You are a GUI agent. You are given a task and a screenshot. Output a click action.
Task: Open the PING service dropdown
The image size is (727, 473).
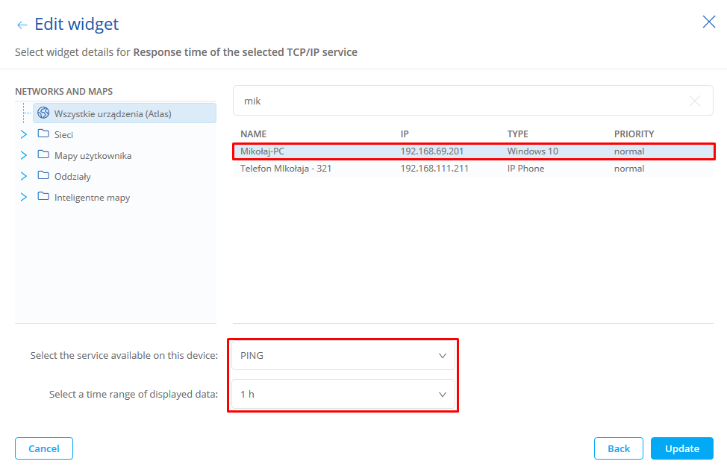343,356
